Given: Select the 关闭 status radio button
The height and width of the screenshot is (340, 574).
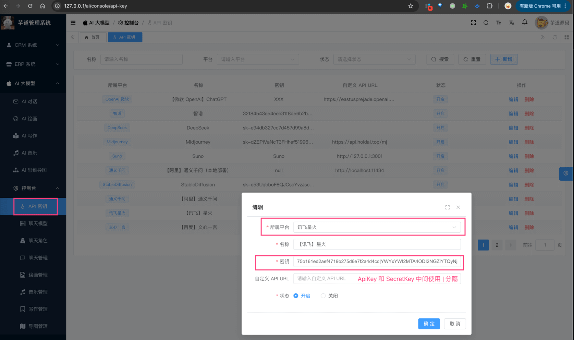Looking at the screenshot, I should point(323,296).
